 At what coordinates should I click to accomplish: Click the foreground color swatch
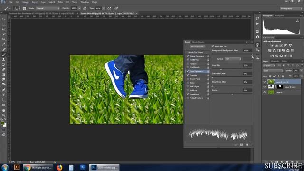(2, 123)
